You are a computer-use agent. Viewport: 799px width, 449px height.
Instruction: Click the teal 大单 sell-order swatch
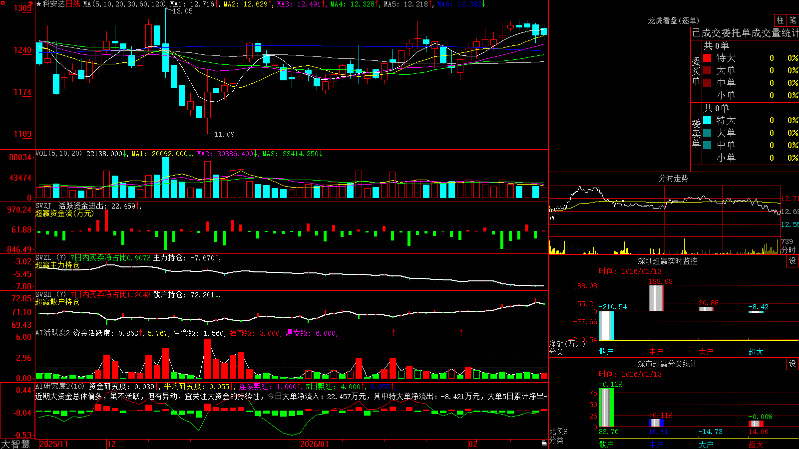707,133
